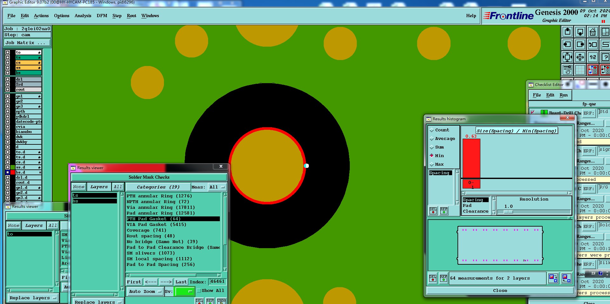Open the Auto Zoom dropdown
Screen dimensions: 610x304
[x=145, y=291]
